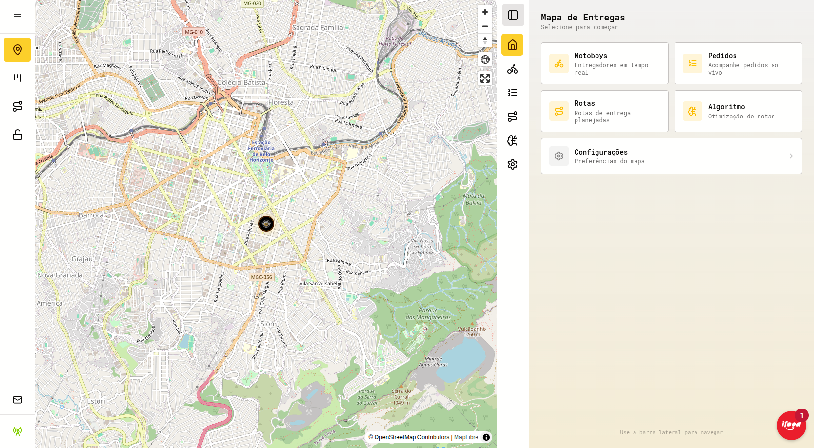Viewport: 814px width, 448px height.
Task: Click the Pedidos card list icon
Action: pyautogui.click(x=693, y=63)
